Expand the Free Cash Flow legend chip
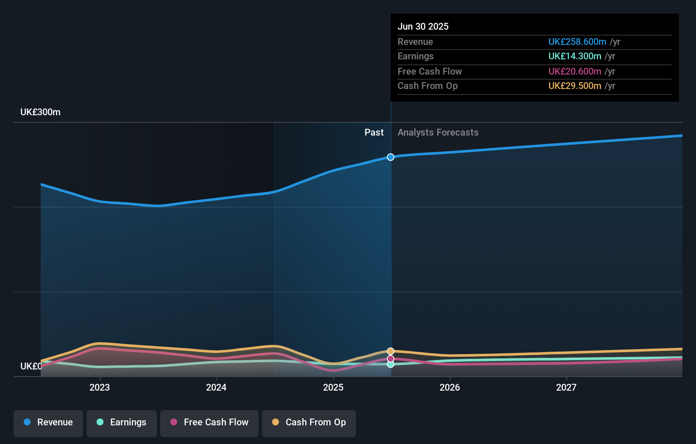The width and height of the screenshot is (696, 444). 209,422
